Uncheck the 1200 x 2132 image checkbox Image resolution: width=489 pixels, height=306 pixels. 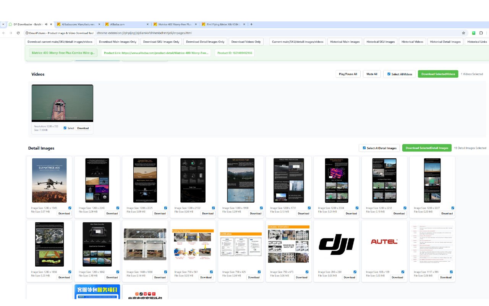(x=213, y=208)
